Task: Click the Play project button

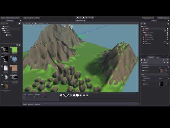Action: [x=78, y=18]
